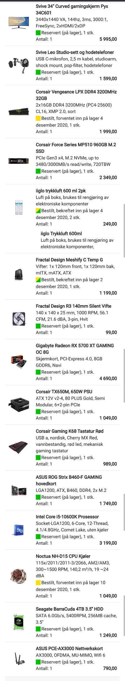Open Corsair Gaming K68 Tastatur Rød link
Image resolution: width=125 pixels, height=681 pixels.
coord(70,431)
